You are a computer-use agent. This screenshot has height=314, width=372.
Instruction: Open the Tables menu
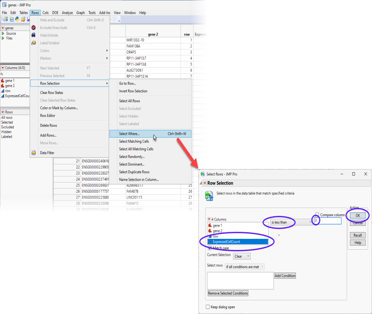[x=23, y=13]
